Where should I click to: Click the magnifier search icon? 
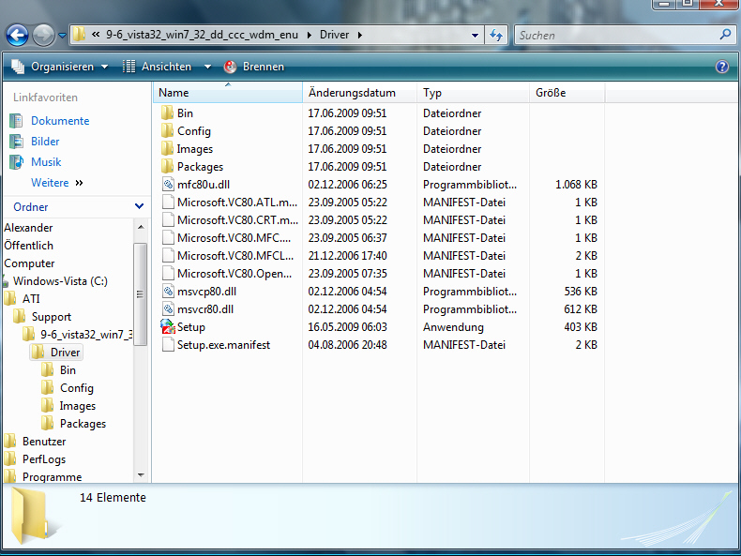(725, 35)
